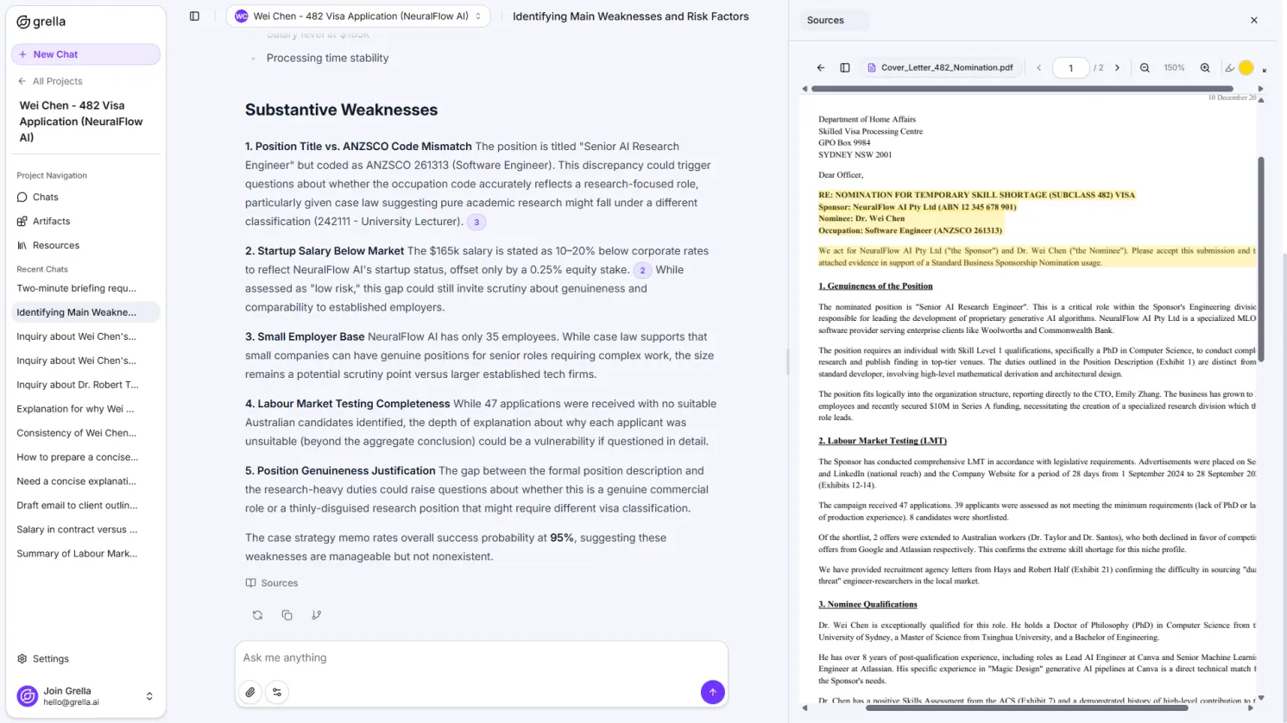This screenshot has width=1287, height=723.
Task: Toggle the PDF viewer sidebar panel
Action: click(845, 68)
